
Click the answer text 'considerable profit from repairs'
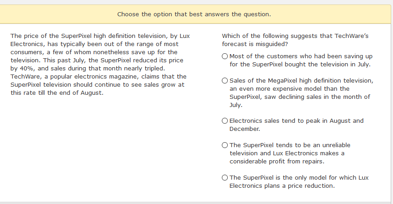coord(277,161)
